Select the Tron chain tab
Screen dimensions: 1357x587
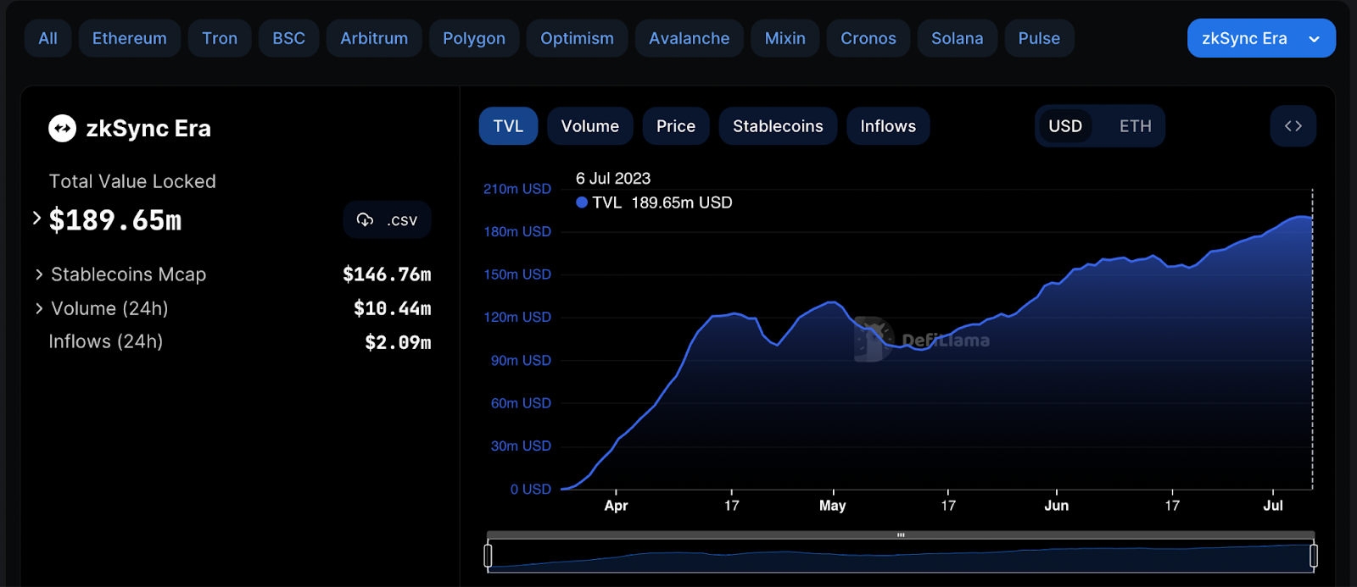tap(220, 38)
